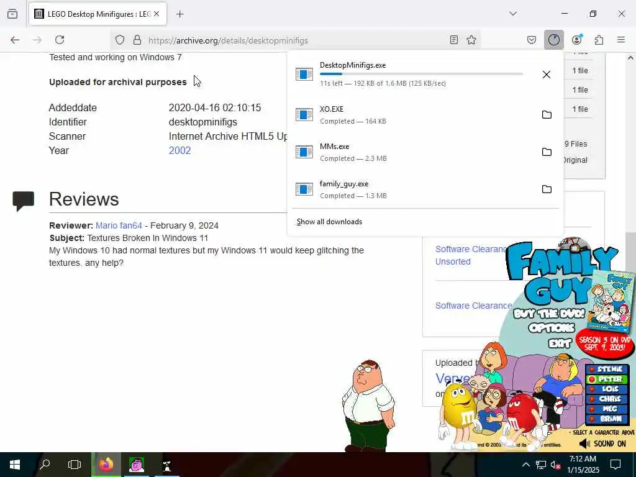Select Lois in Family Guy character list
Image resolution: width=636 pixels, height=477 pixels.
[606, 389]
